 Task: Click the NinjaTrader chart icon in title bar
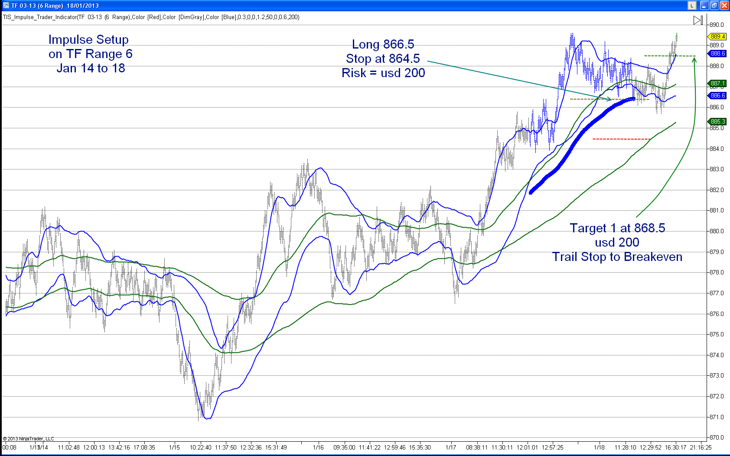(x=6, y=5)
